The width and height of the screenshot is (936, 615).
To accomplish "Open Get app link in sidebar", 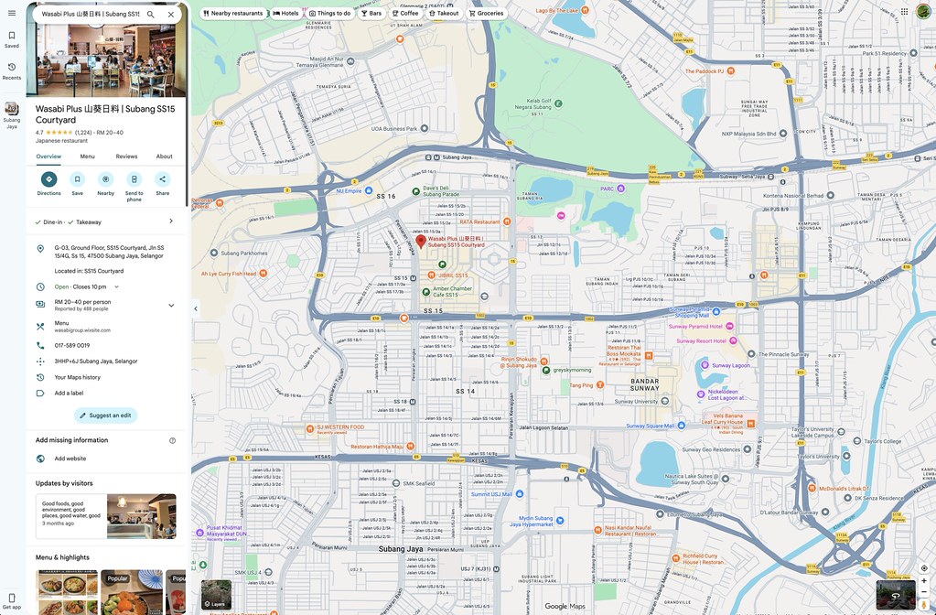I will pyautogui.click(x=12, y=600).
